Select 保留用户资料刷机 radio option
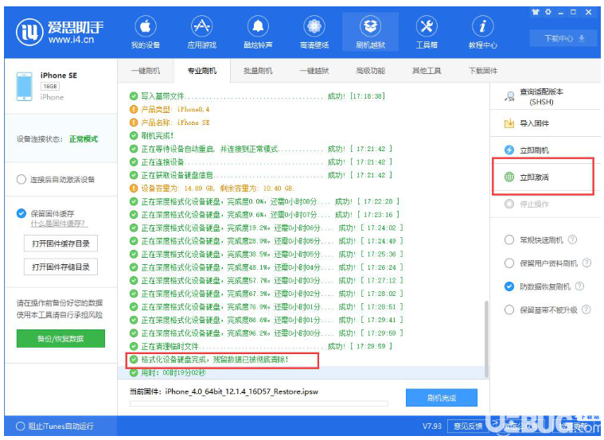This screenshot has width=604, height=440. coord(509,263)
